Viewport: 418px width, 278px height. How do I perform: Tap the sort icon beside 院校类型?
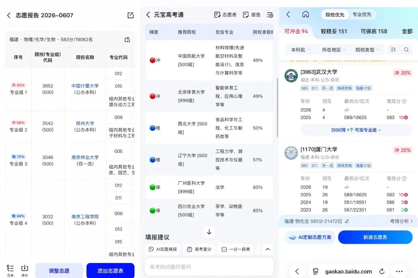pyautogui.click(x=393, y=50)
